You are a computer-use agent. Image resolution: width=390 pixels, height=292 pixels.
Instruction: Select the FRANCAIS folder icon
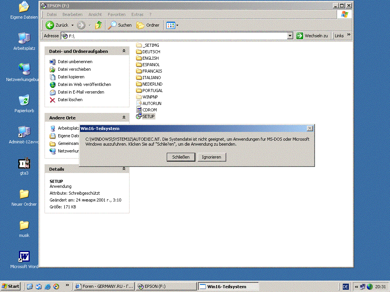click(139, 71)
